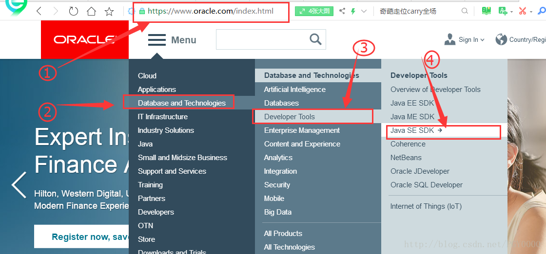
Task: Open the Cloud menu item
Action: (147, 76)
